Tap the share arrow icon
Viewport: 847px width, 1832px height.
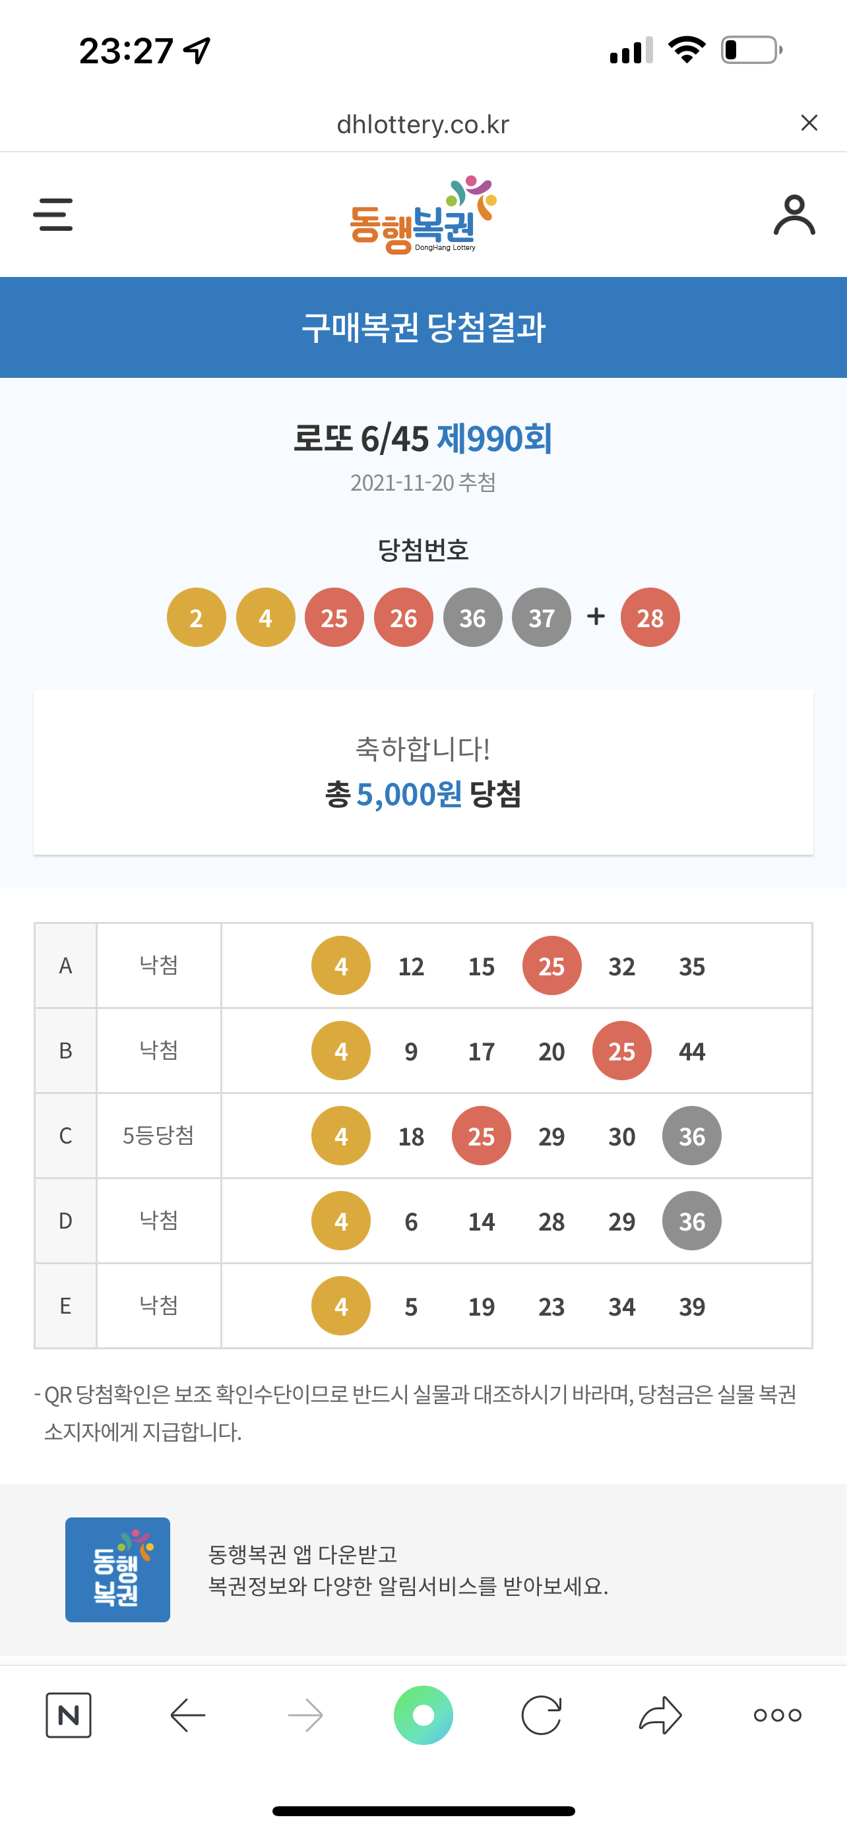pos(660,1715)
